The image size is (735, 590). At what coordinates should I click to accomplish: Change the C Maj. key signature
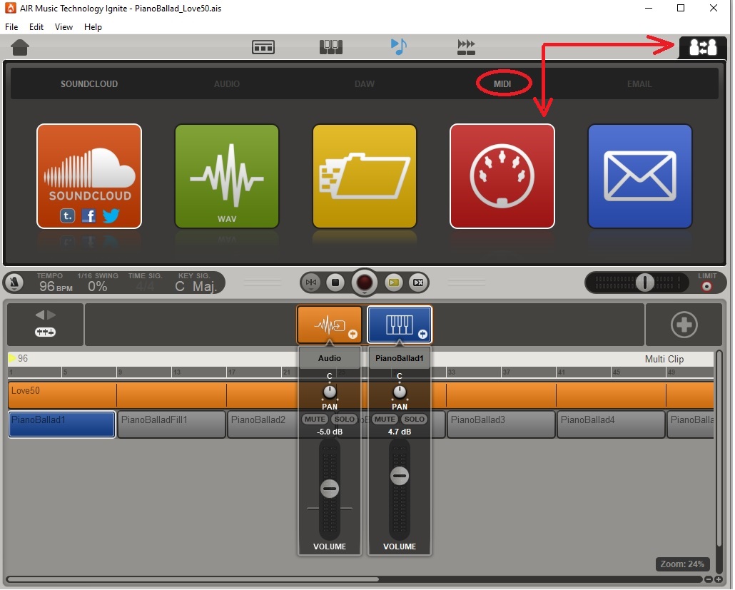[195, 286]
